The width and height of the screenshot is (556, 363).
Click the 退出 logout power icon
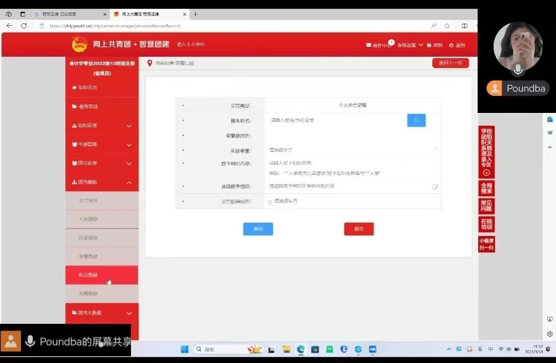451,45
